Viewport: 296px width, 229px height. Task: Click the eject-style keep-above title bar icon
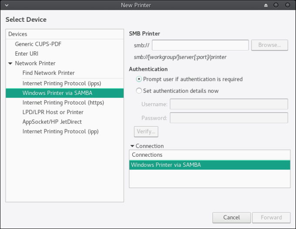click(266, 5)
